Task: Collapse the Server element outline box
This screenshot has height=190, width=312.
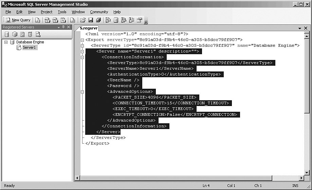Action: (x=82, y=51)
